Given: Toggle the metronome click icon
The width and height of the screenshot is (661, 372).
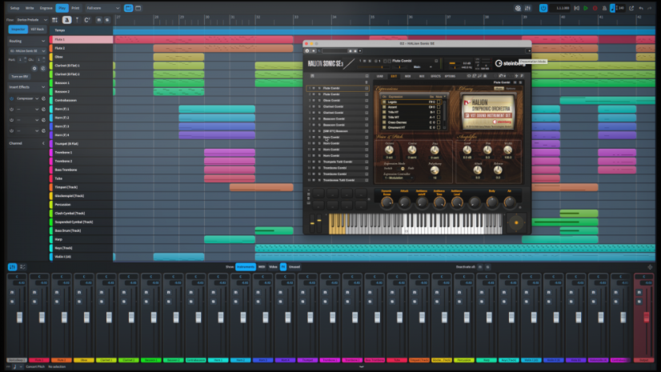Looking at the screenshot, I should pyautogui.click(x=604, y=8).
